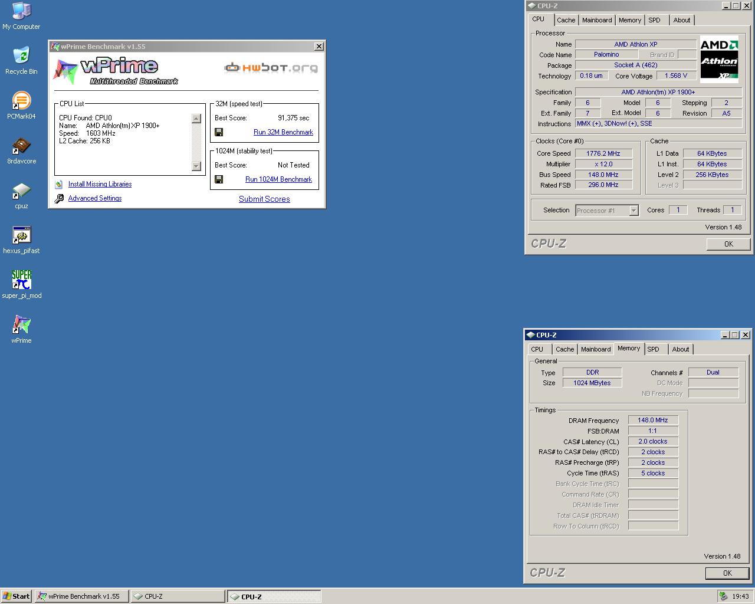755x604 pixels.
Task: Open the Windows Start menu
Action: (17, 596)
